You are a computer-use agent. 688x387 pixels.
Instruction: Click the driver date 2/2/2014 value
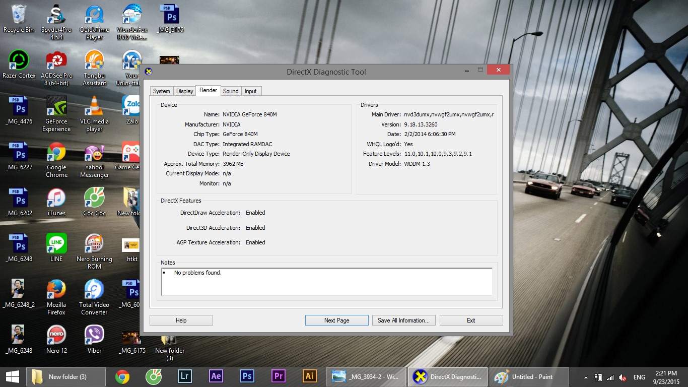pyautogui.click(x=430, y=134)
